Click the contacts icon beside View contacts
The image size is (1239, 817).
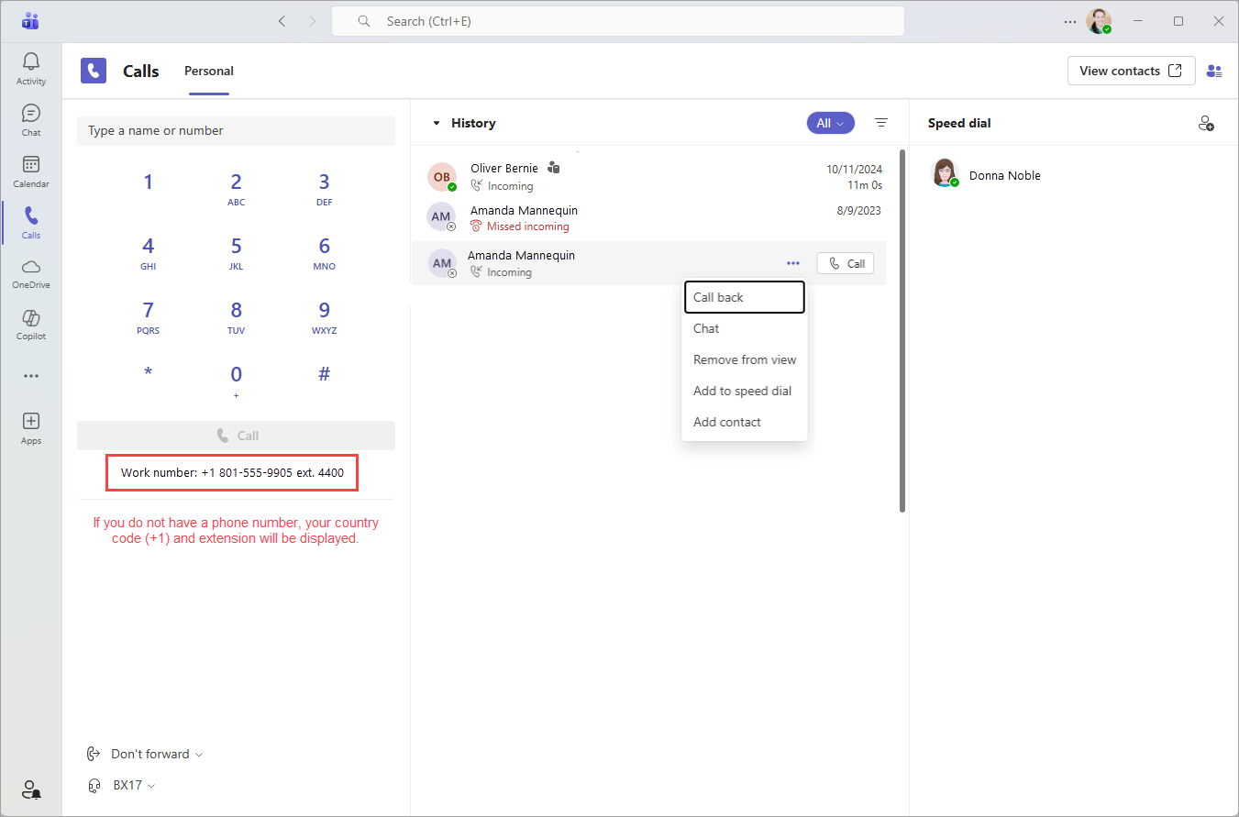click(x=1215, y=71)
